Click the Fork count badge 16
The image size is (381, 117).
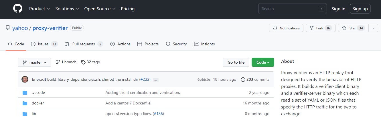pos(328,28)
